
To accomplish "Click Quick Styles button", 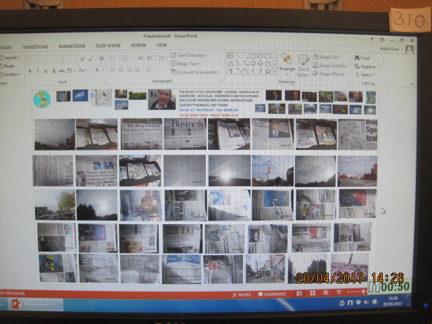I will pyautogui.click(x=303, y=65).
